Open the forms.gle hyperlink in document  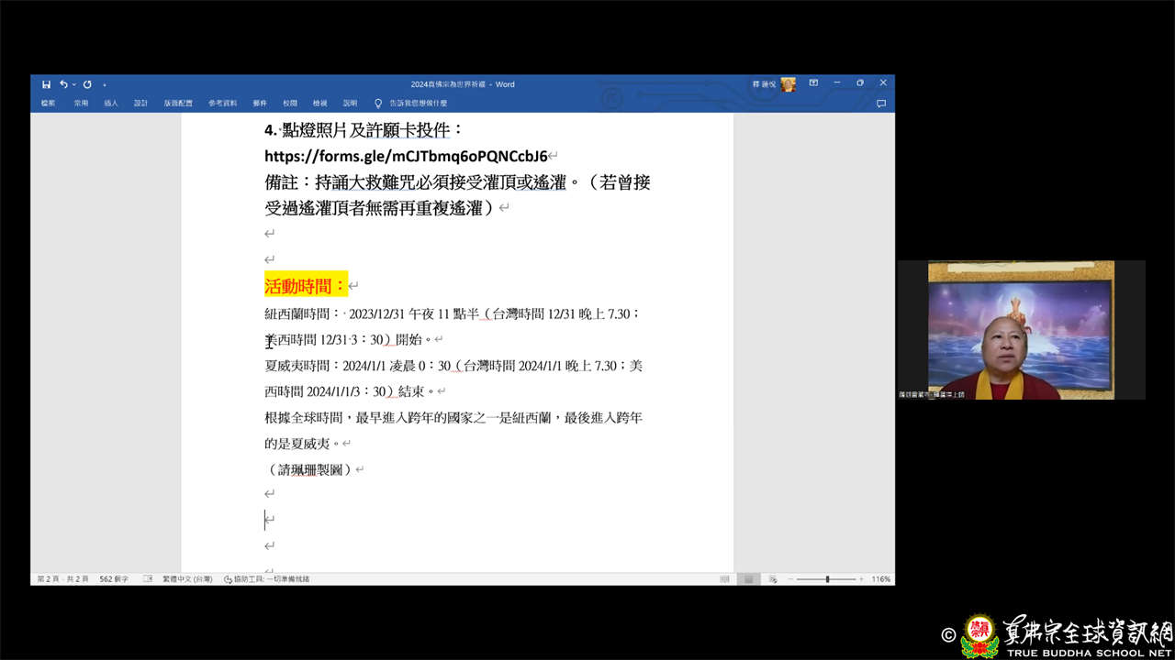406,155
